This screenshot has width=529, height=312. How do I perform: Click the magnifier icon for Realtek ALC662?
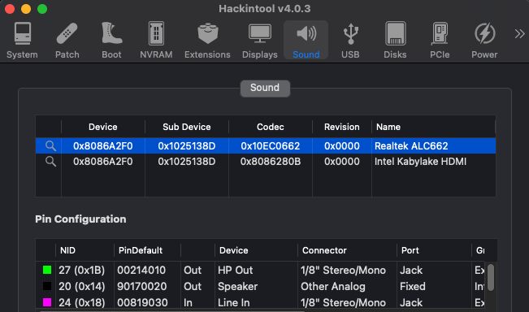[x=50, y=146]
